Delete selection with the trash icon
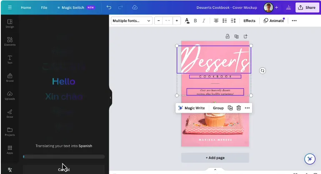The image size is (321, 174). [238, 108]
